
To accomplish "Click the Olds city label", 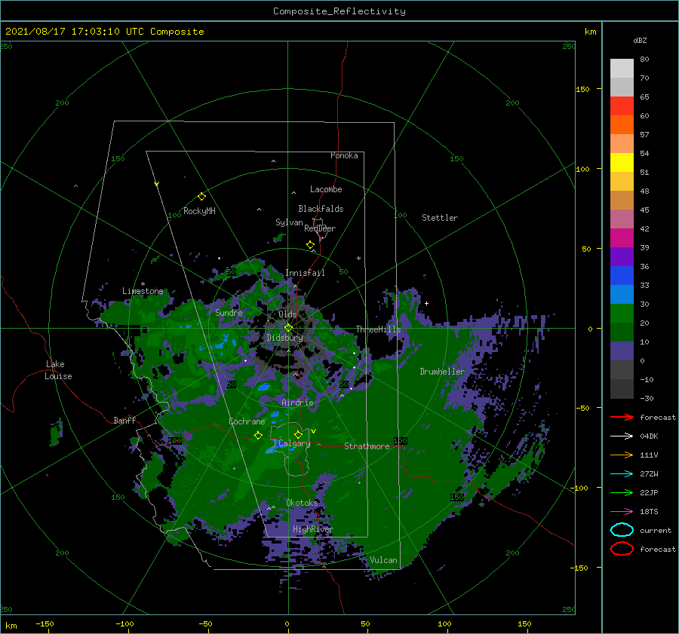I will pyautogui.click(x=287, y=314).
